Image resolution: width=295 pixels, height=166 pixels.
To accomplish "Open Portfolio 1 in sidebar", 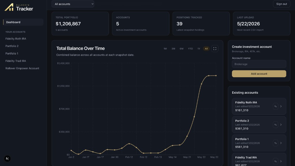I will (12, 53).
